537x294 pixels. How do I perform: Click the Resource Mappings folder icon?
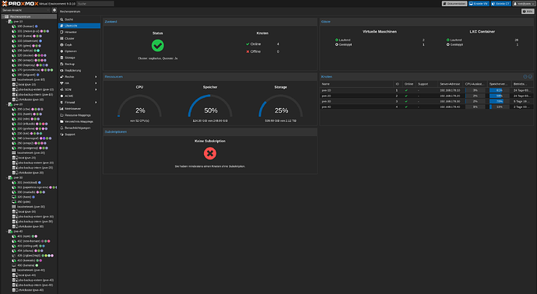61,115
